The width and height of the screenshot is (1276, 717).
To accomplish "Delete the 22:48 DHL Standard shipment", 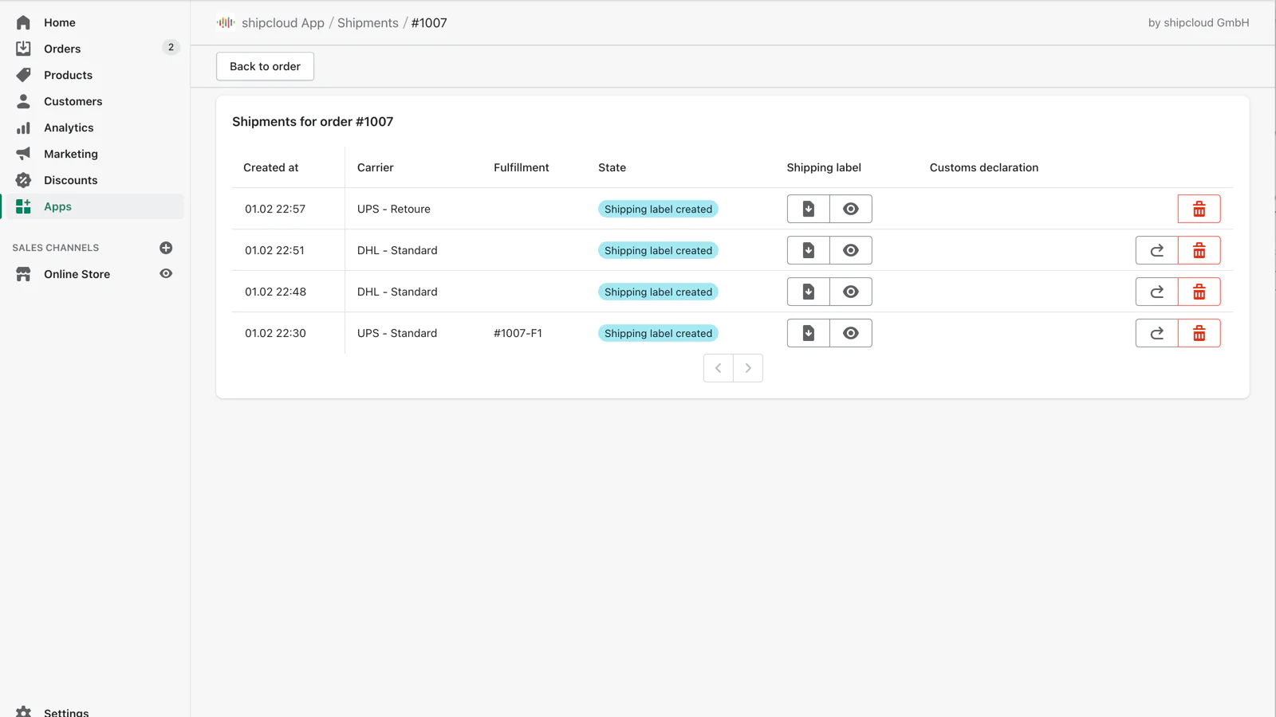I will pyautogui.click(x=1199, y=292).
